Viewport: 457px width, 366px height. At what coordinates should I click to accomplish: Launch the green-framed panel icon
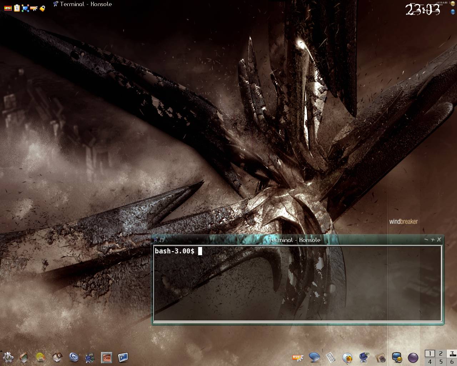pos(24,357)
